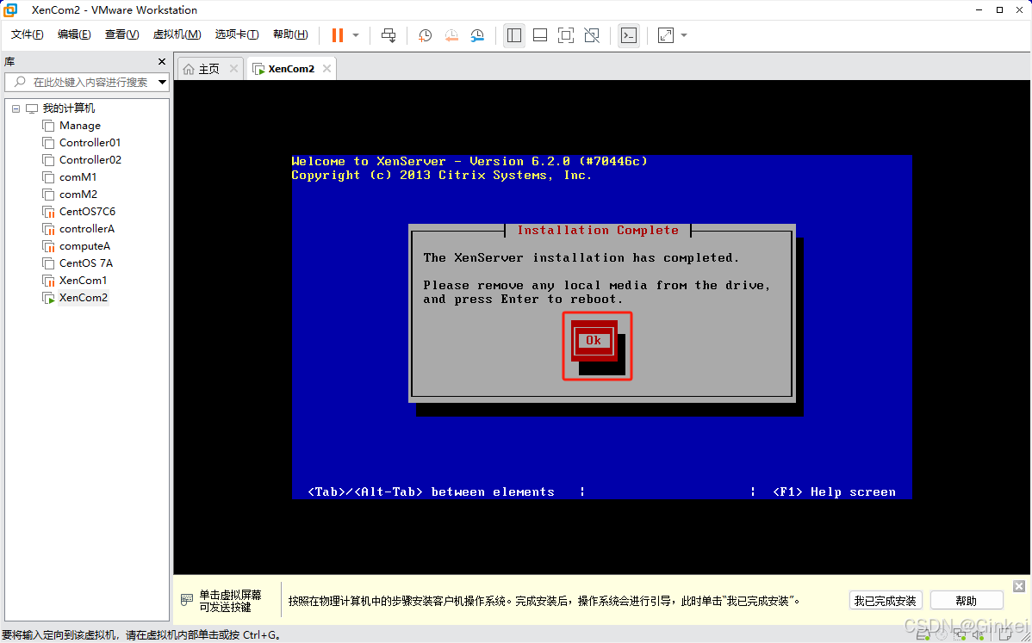The height and width of the screenshot is (643, 1032).
Task: Select the CentOS7C6 virtual machine
Action: click(x=87, y=211)
